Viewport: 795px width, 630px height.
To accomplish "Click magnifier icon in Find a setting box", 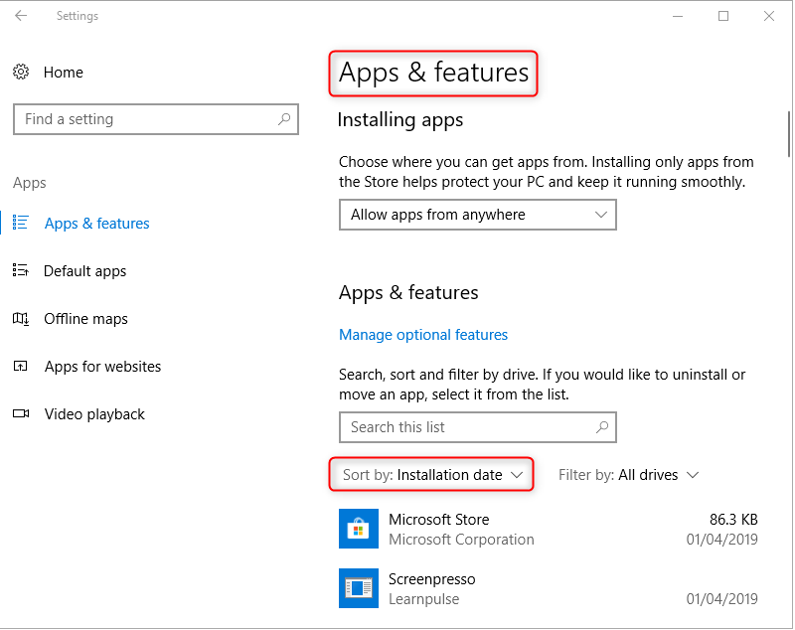I will point(284,119).
